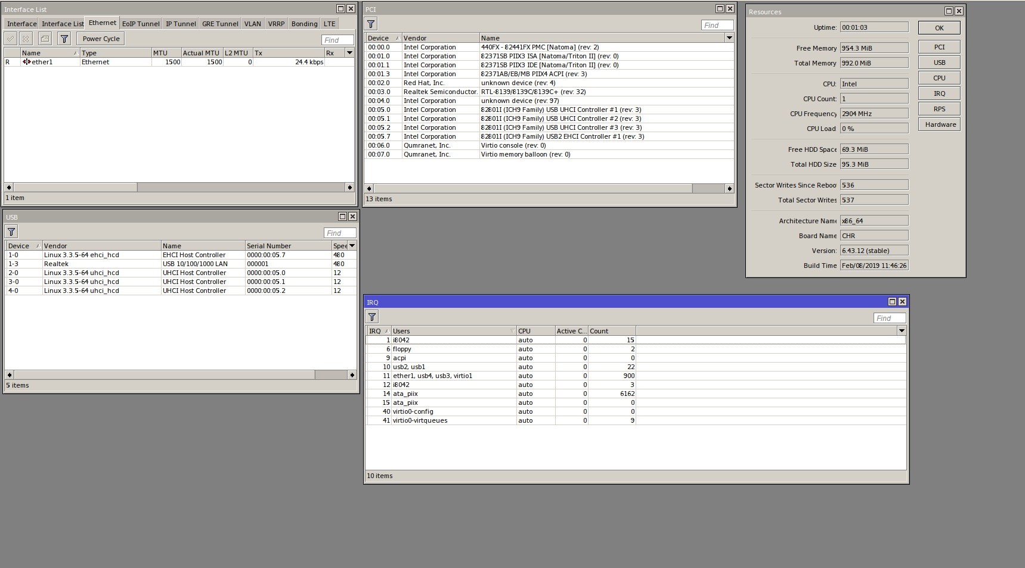The width and height of the screenshot is (1025, 568).
Task: Open the filter funnel in Interface List
Action: (x=64, y=39)
